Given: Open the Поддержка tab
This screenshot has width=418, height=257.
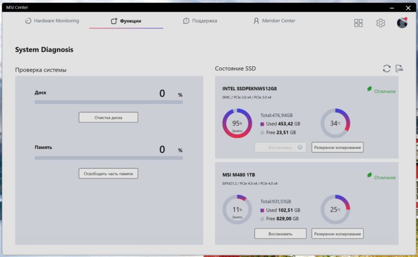Looking at the screenshot, I should [x=200, y=21].
